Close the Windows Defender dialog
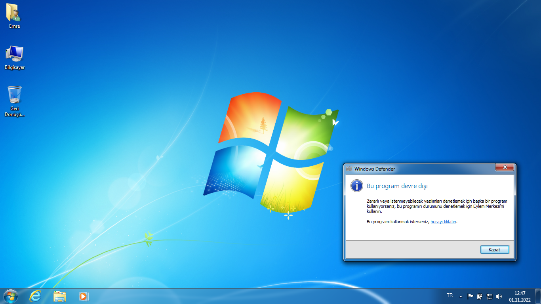The width and height of the screenshot is (541, 304). (x=505, y=167)
